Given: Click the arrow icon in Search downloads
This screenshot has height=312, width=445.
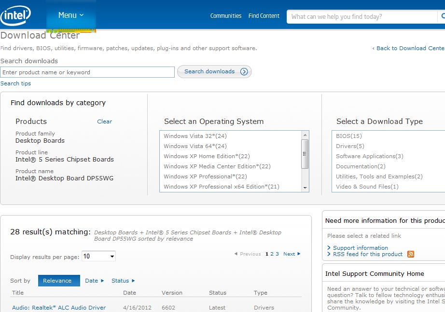Looking at the screenshot, I should point(244,71).
